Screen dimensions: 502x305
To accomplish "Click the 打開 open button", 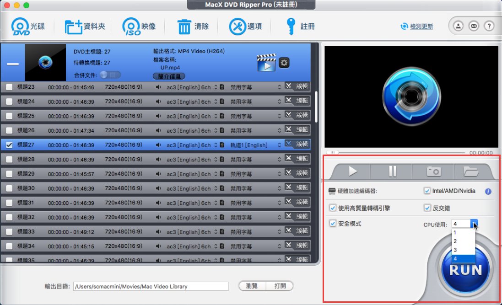I will tap(280, 286).
